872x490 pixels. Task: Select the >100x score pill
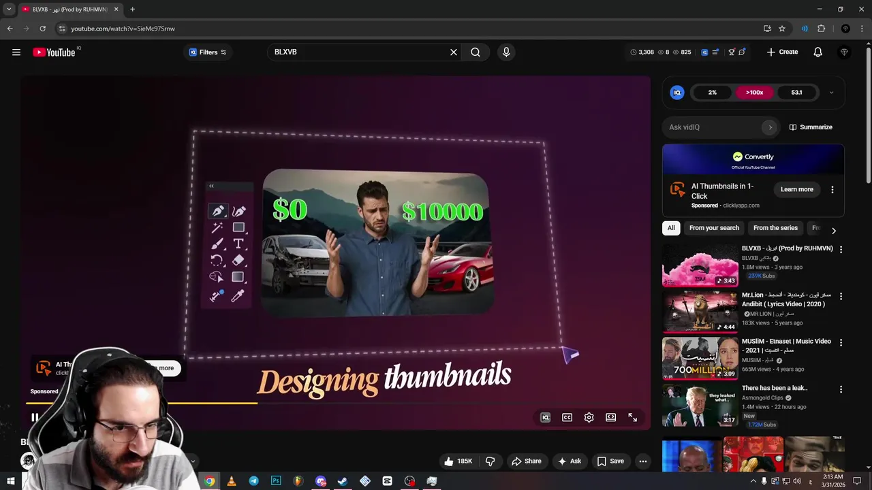tap(754, 93)
